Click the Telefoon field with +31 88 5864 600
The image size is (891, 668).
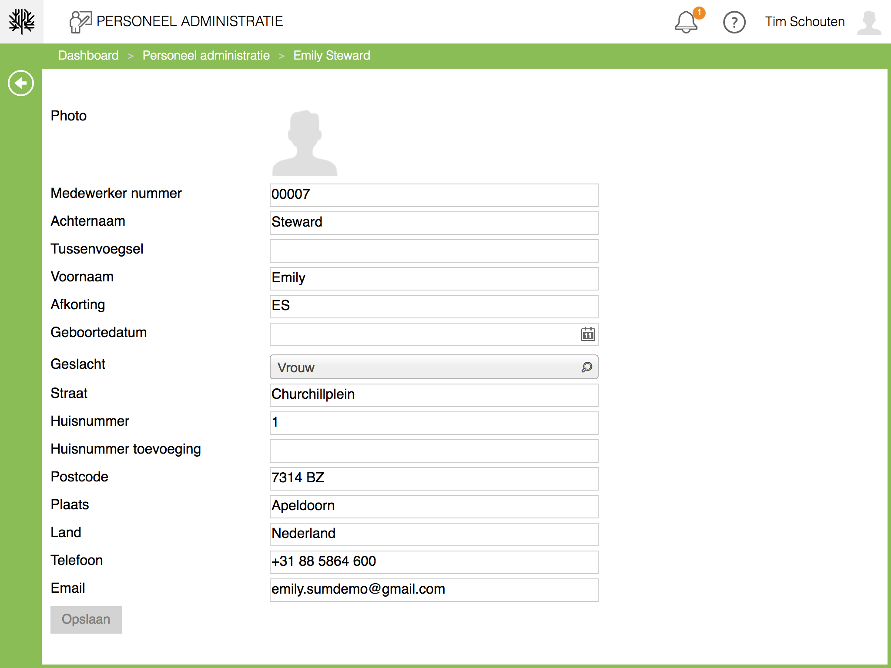click(x=433, y=562)
